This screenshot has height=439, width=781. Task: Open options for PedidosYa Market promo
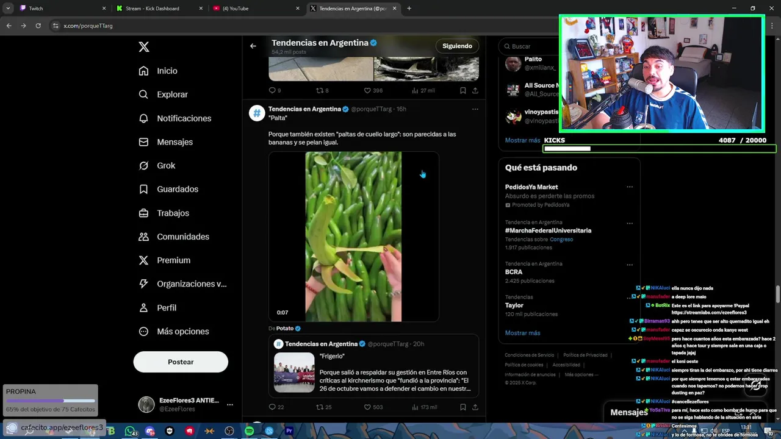(x=630, y=187)
